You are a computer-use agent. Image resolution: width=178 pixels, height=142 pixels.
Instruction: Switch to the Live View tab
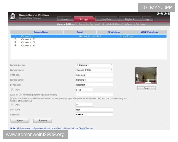106,19
